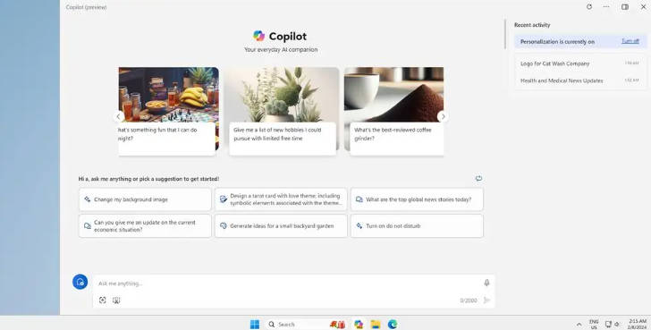The width and height of the screenshot is (651, 330).
Task: Open the taskbar clock and date
Action: 638,325
